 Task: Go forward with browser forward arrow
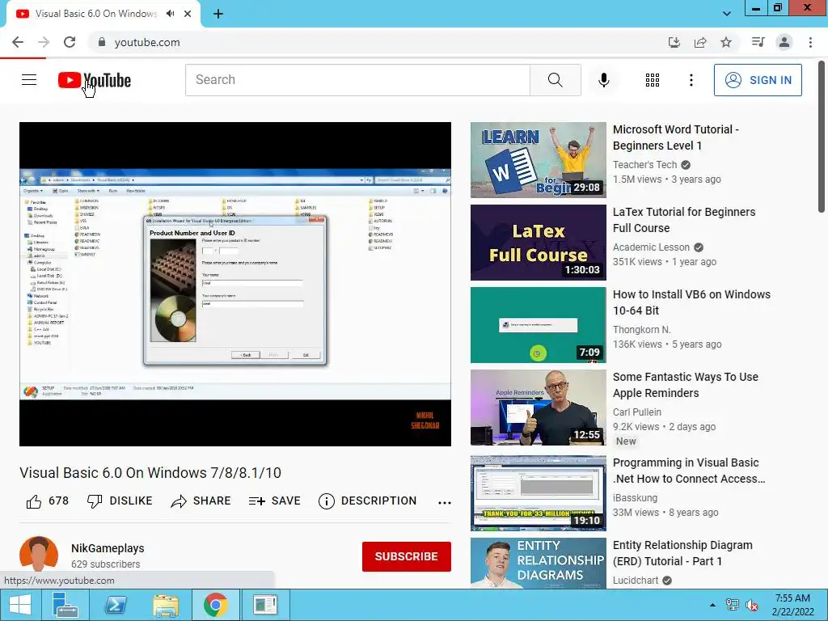44,42
